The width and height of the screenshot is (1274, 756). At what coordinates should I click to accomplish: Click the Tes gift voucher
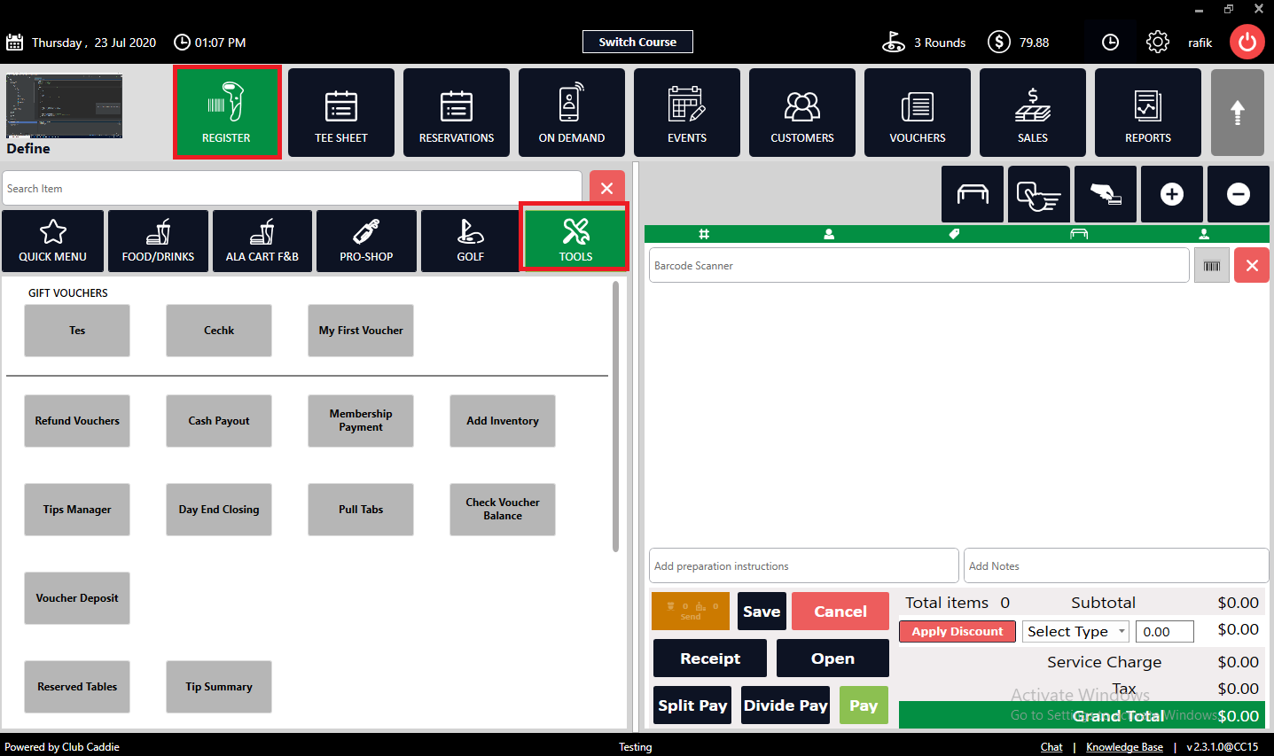[x=77, y=331]
